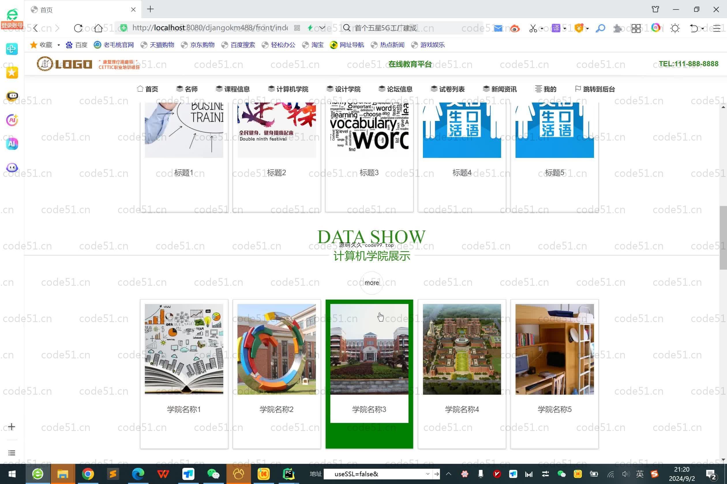Open the 百度 bookmark
The image size is (727, 484).
pyautogui.click(x=77, y=45)
